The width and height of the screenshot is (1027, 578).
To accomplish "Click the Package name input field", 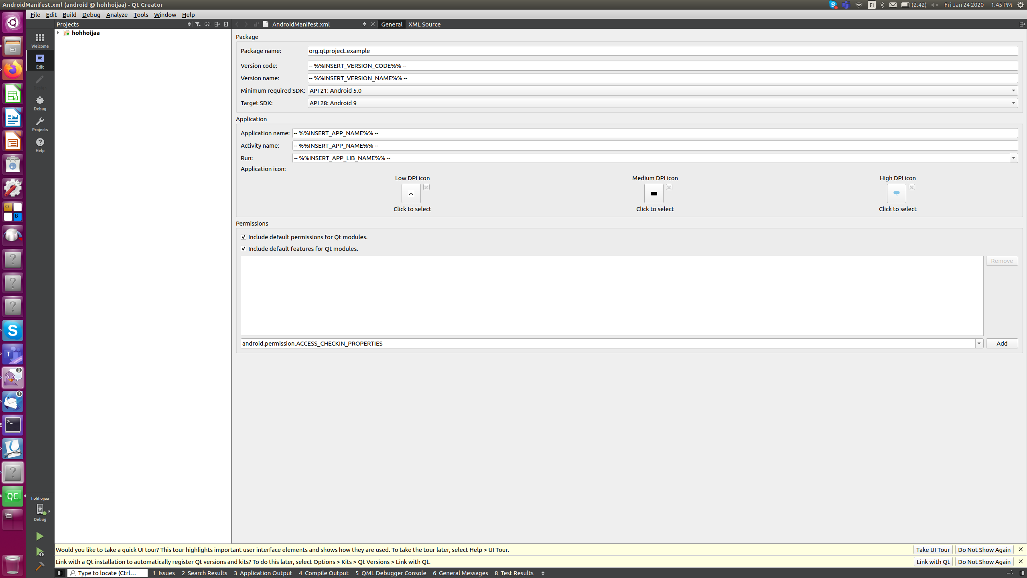I will point(662,51).
